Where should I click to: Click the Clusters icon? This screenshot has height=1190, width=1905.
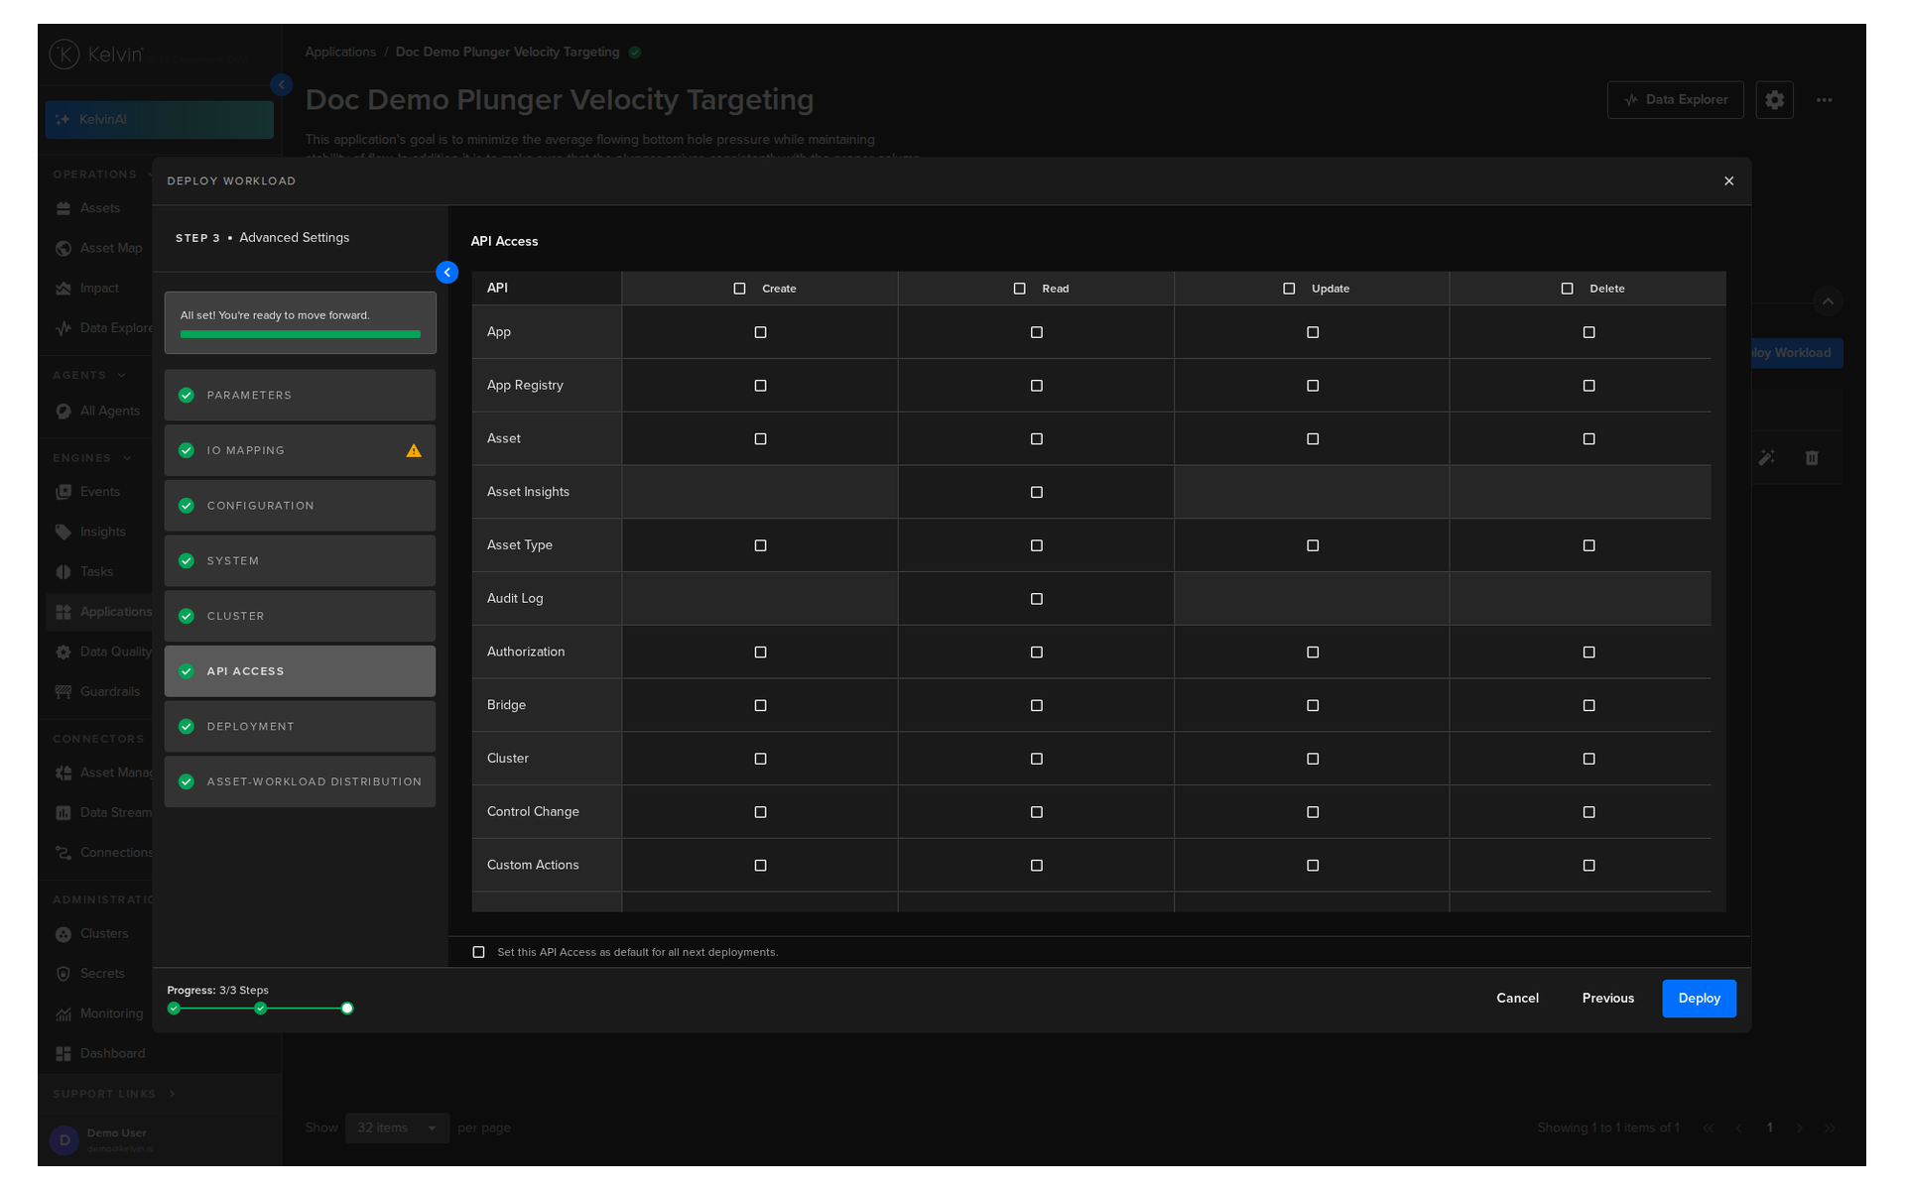(63, 934)
